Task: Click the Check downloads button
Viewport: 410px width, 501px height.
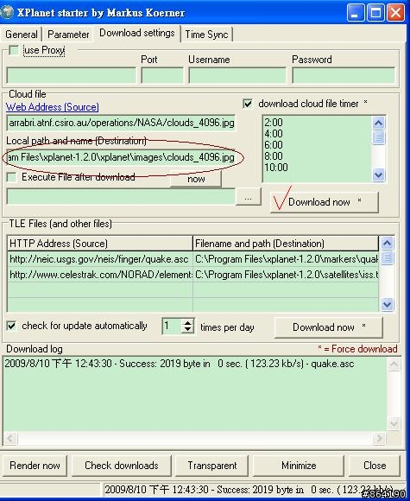Action: (x=122, y=466)
